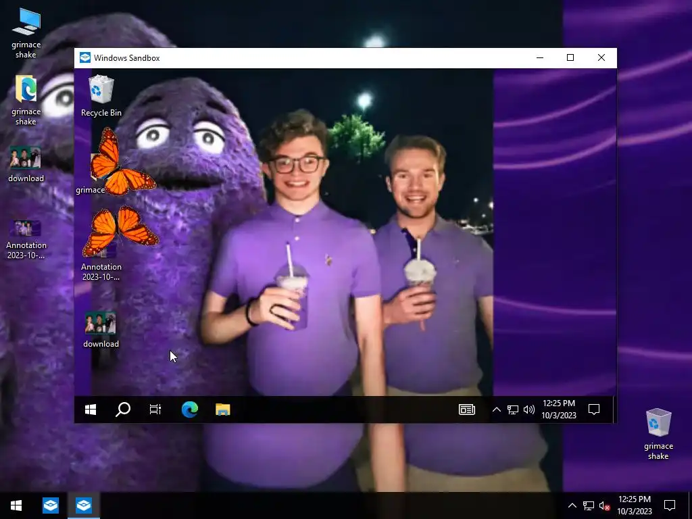Close the Windows Sandbox window
This screenshot has width=692, height=519.
[601, 58]
